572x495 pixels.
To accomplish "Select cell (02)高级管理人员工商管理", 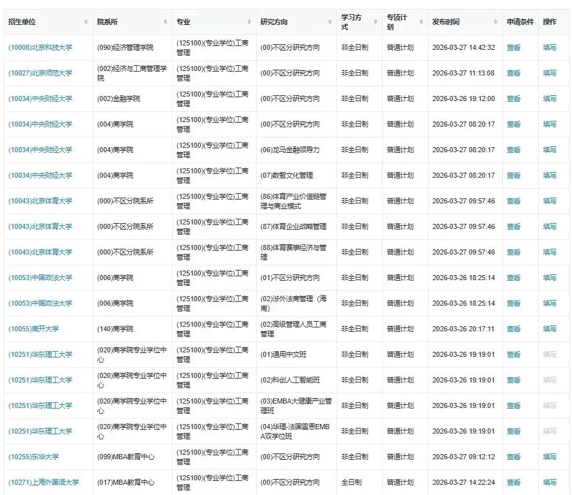I will tap(293, 329).
